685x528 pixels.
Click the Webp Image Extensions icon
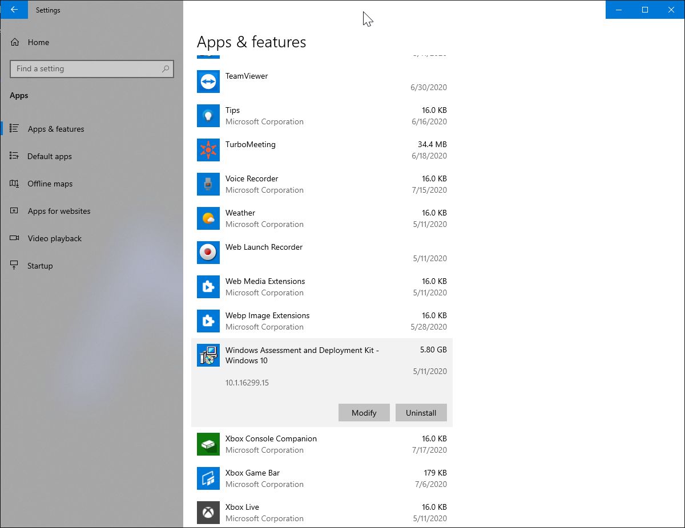(208, 321)
